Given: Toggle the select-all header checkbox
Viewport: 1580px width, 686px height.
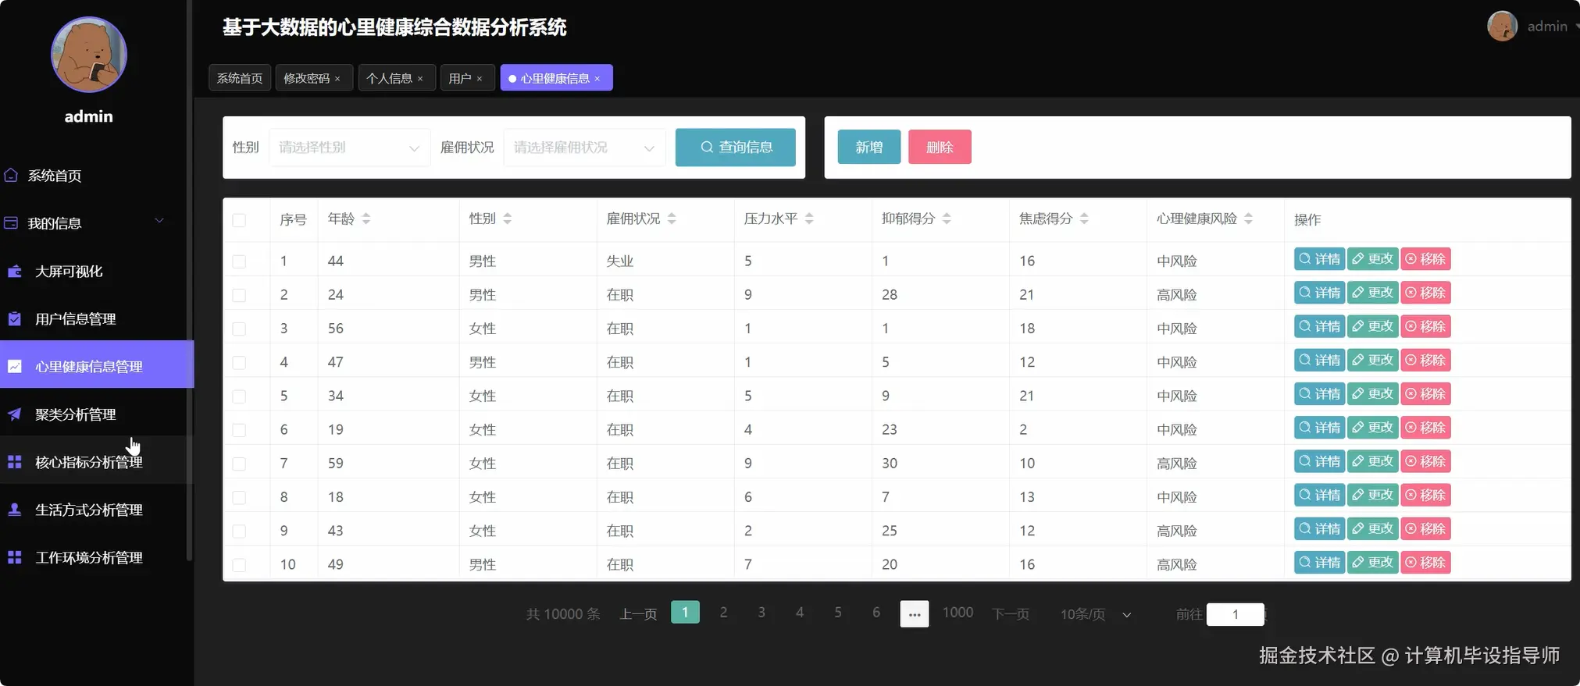Looking at the screenshot, I should [239, 220].
